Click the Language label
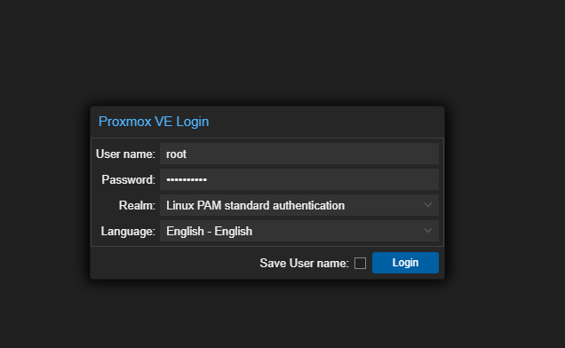The width and height of the screenshot is (565, 348). pyautogui.click(x=128, y=232)
